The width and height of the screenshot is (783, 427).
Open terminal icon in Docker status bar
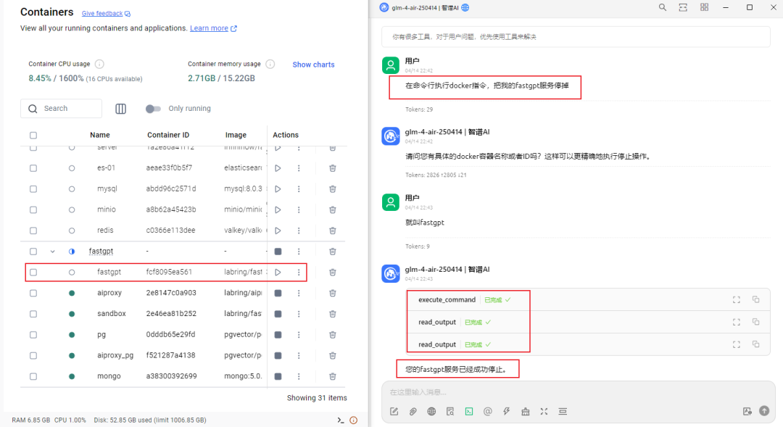341,420
